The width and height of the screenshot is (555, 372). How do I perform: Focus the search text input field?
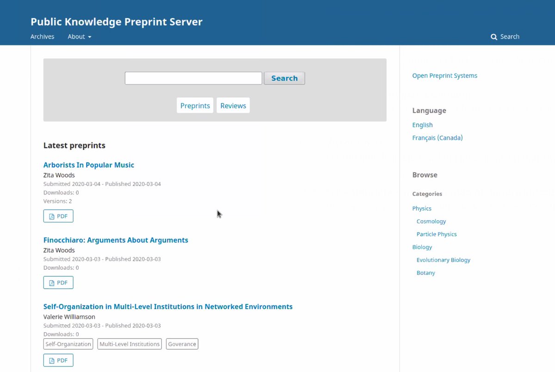coord(193,78)
